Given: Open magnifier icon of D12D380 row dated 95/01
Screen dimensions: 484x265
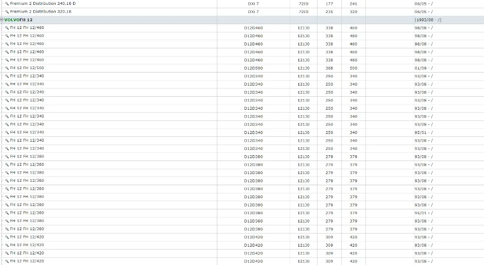Looking at the screenshot, I should tap(7, 213).
